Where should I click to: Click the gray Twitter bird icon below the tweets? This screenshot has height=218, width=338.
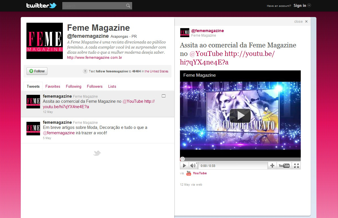click(x=97, y=153)
